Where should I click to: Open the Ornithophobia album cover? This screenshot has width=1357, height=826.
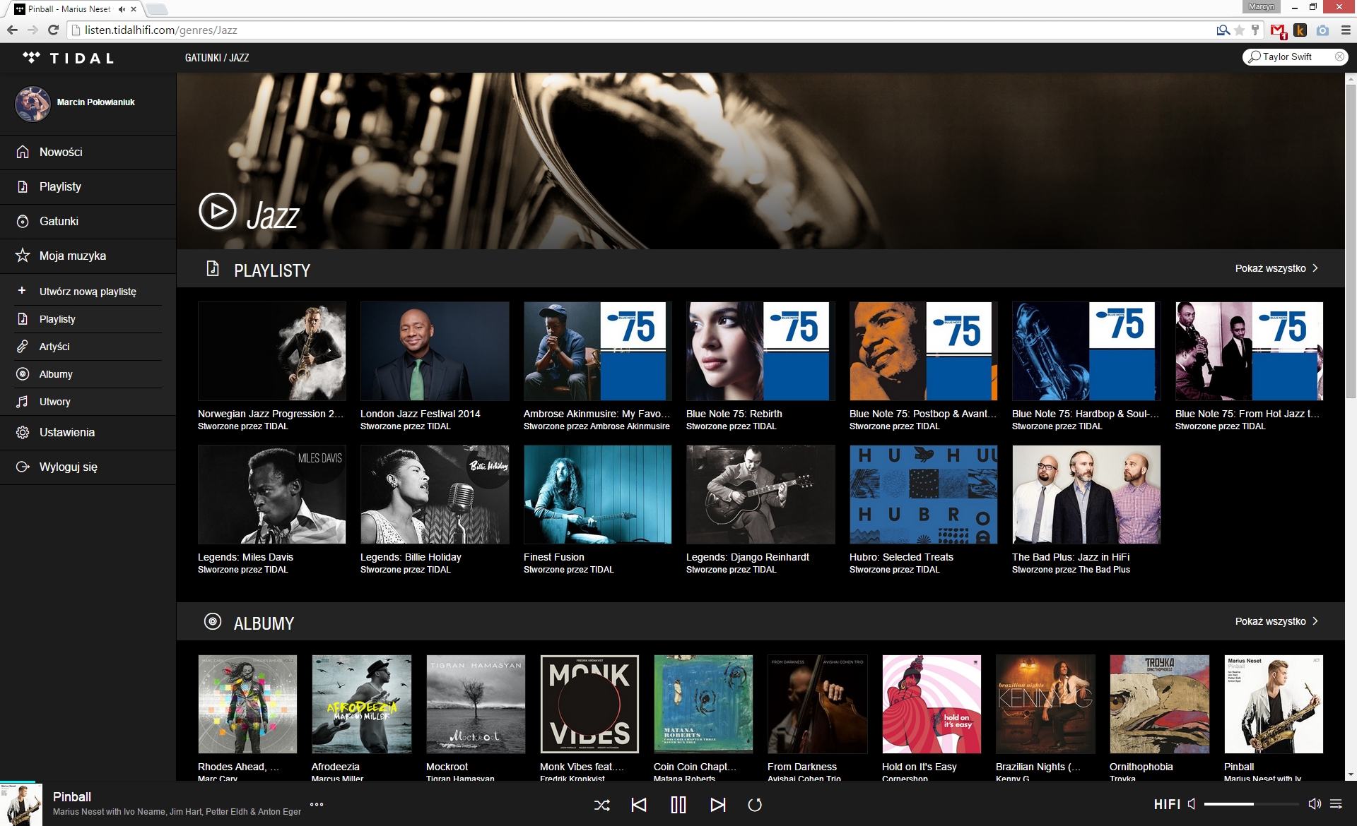pyautogui.click(x=1159, y=705)
